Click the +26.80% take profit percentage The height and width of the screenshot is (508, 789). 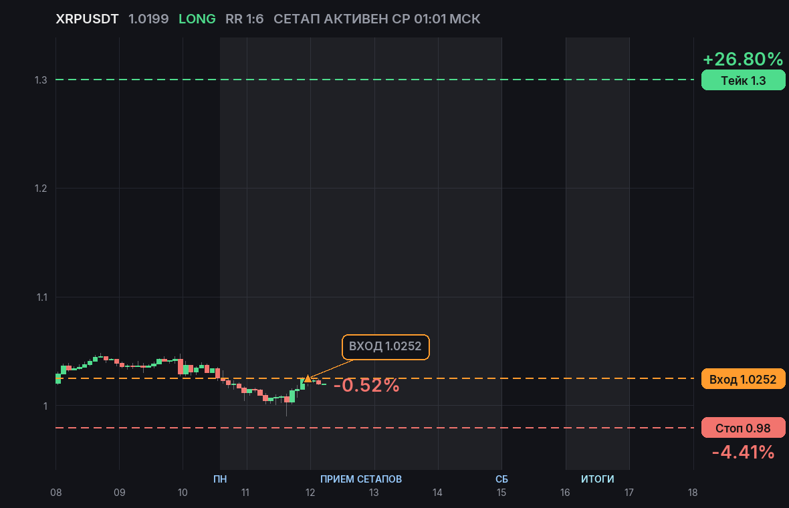(x=743, y=59)
